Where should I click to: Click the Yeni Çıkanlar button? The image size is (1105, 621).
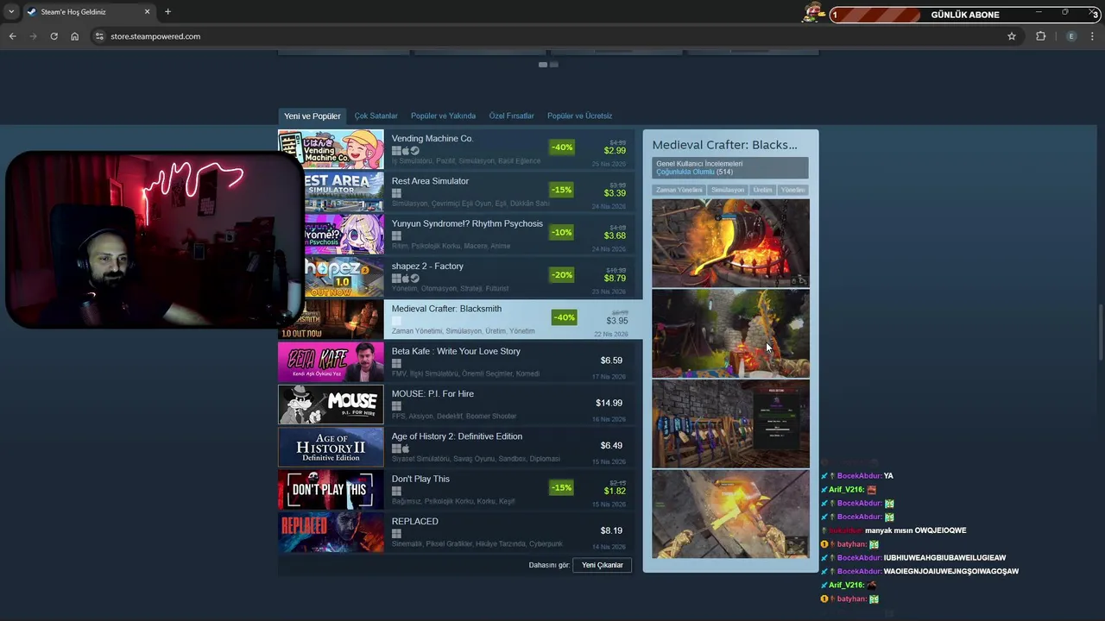pos(603,565)
